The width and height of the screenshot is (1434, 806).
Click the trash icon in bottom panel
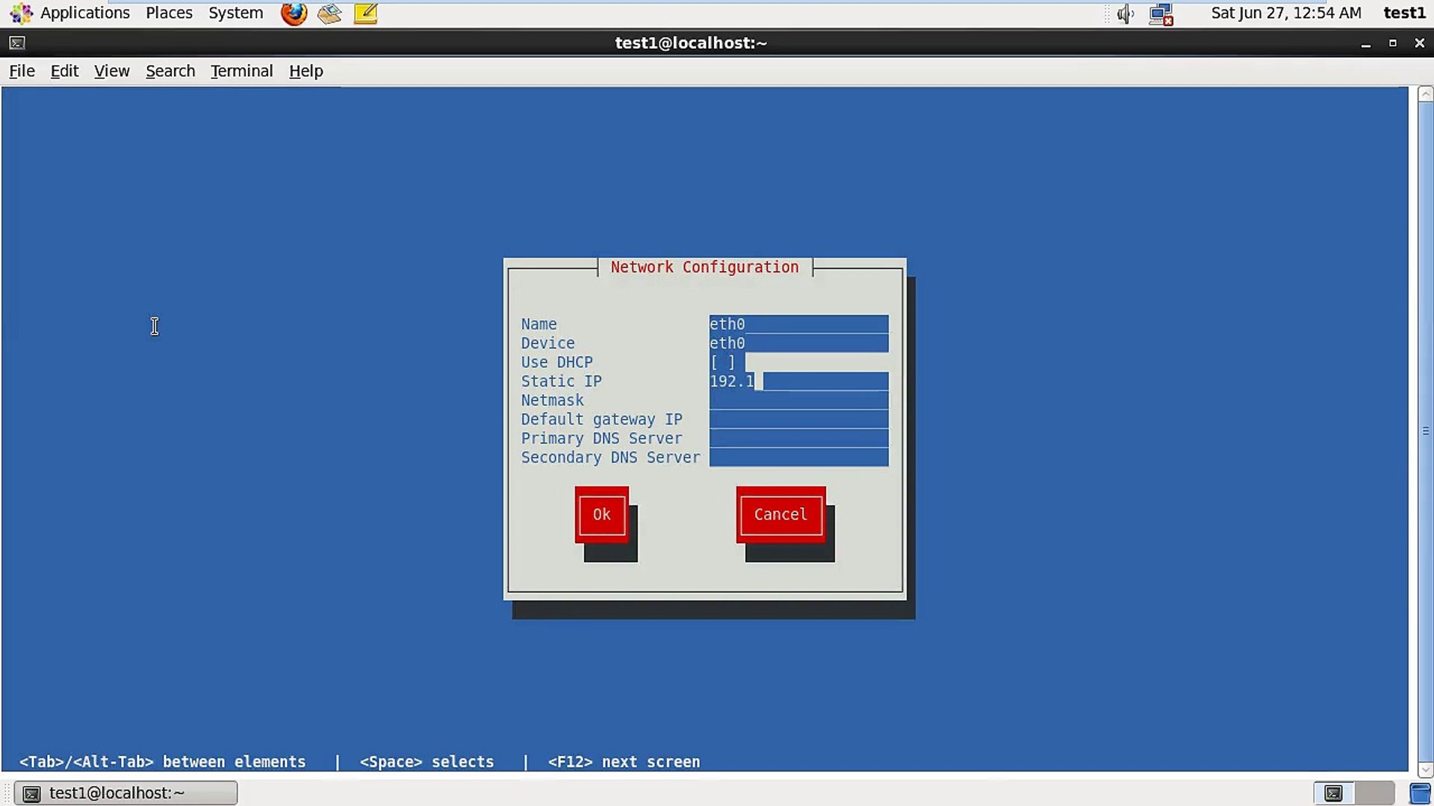pyautogui.click(x=1420, y=793)
